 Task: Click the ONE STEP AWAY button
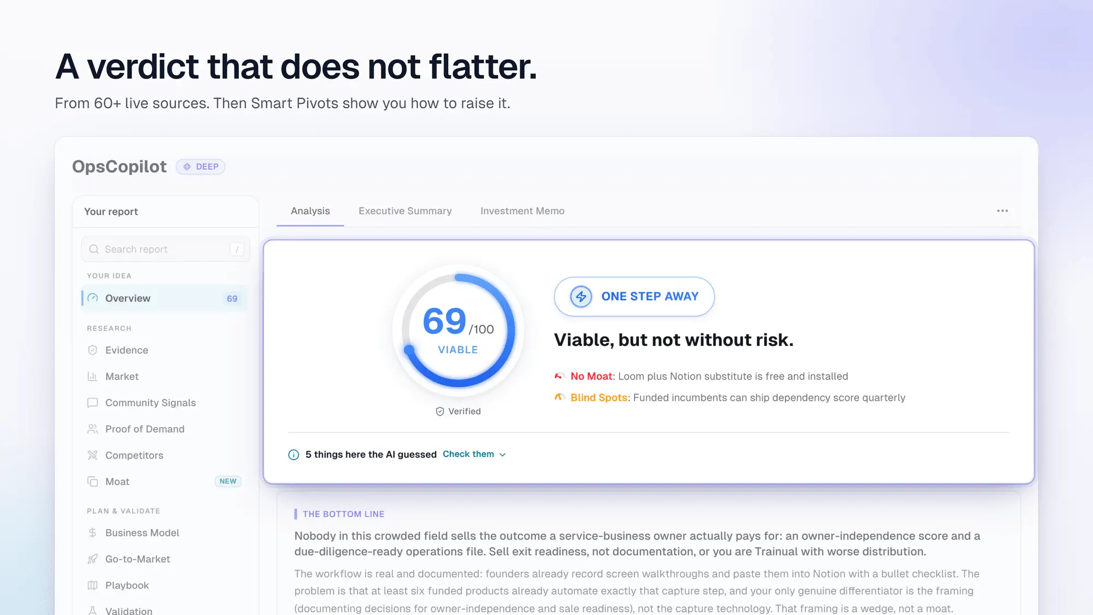point(634,296)
